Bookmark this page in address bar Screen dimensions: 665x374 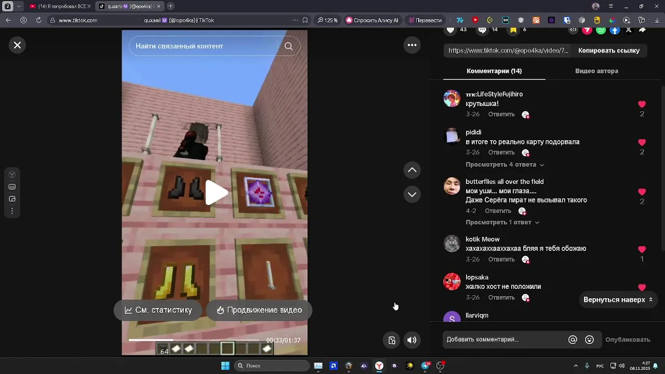click(305, 20)
